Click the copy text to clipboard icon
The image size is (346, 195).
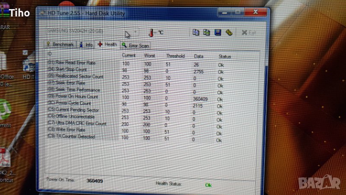(196, 32)
